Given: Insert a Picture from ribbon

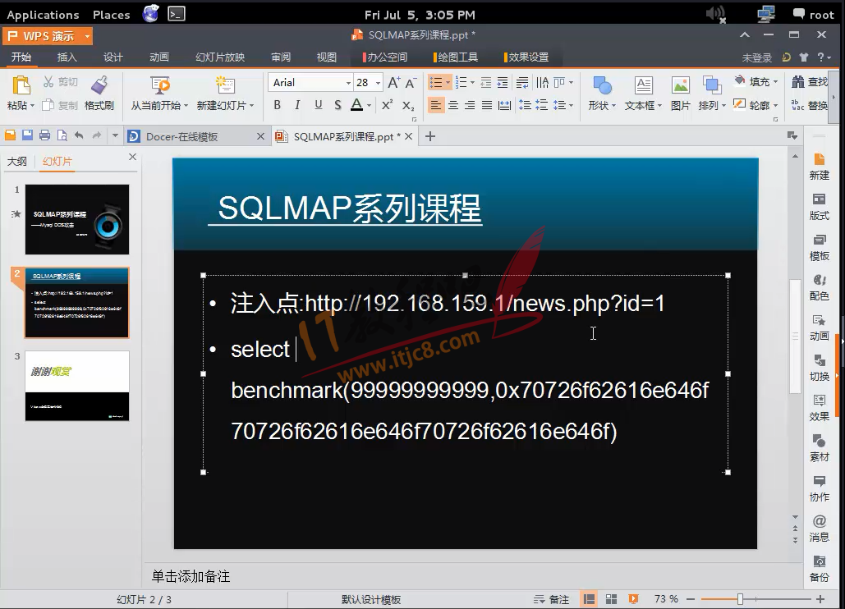Looking at the screenshot, I should tap(680, 85).
